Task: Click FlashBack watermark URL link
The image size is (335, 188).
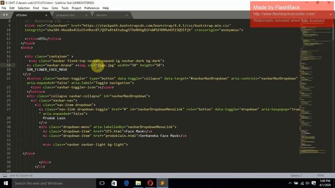Action: (x=284, y=14)
